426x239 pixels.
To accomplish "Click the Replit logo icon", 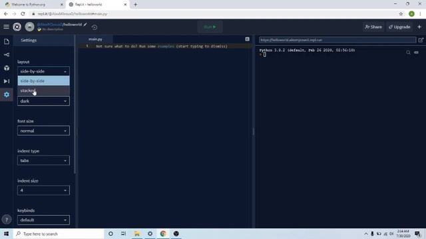I will click(17, 27).
